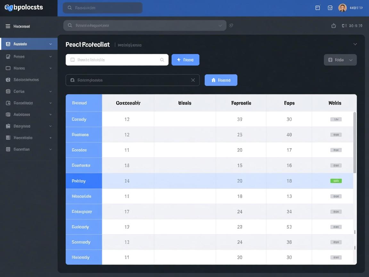Click the magnifier icon in white search box
369x277 pixels.
coord(162,60)
